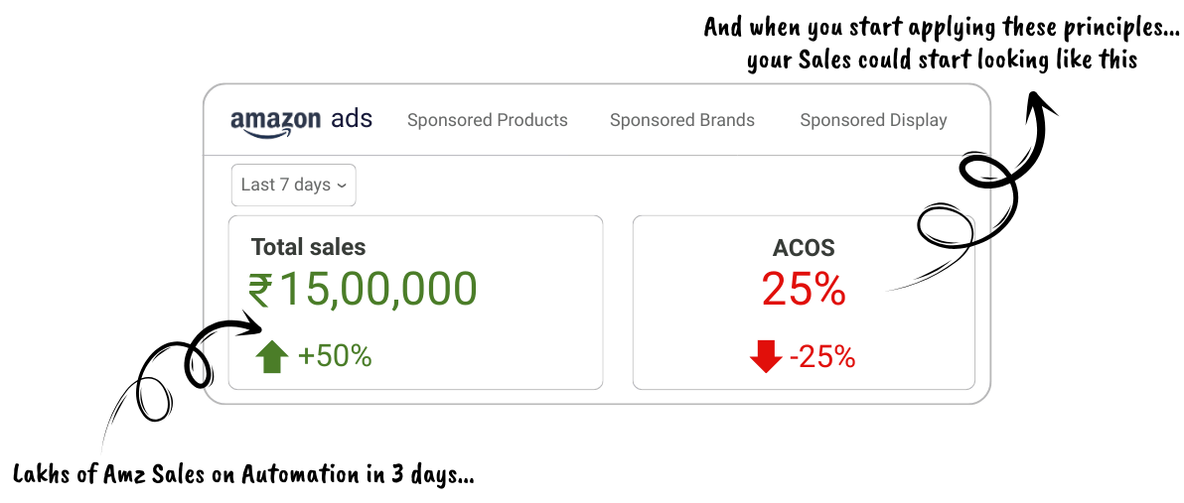The width and height of the screenshot is (1184, 503).
Task: Click the rupee symbol in total sales
Action: (260, 291)
